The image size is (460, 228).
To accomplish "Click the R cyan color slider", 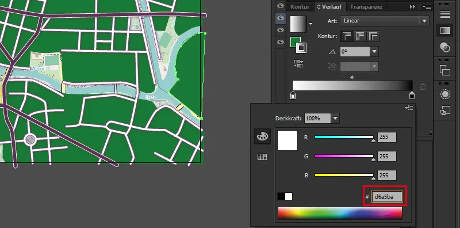I will pos(344,137).
